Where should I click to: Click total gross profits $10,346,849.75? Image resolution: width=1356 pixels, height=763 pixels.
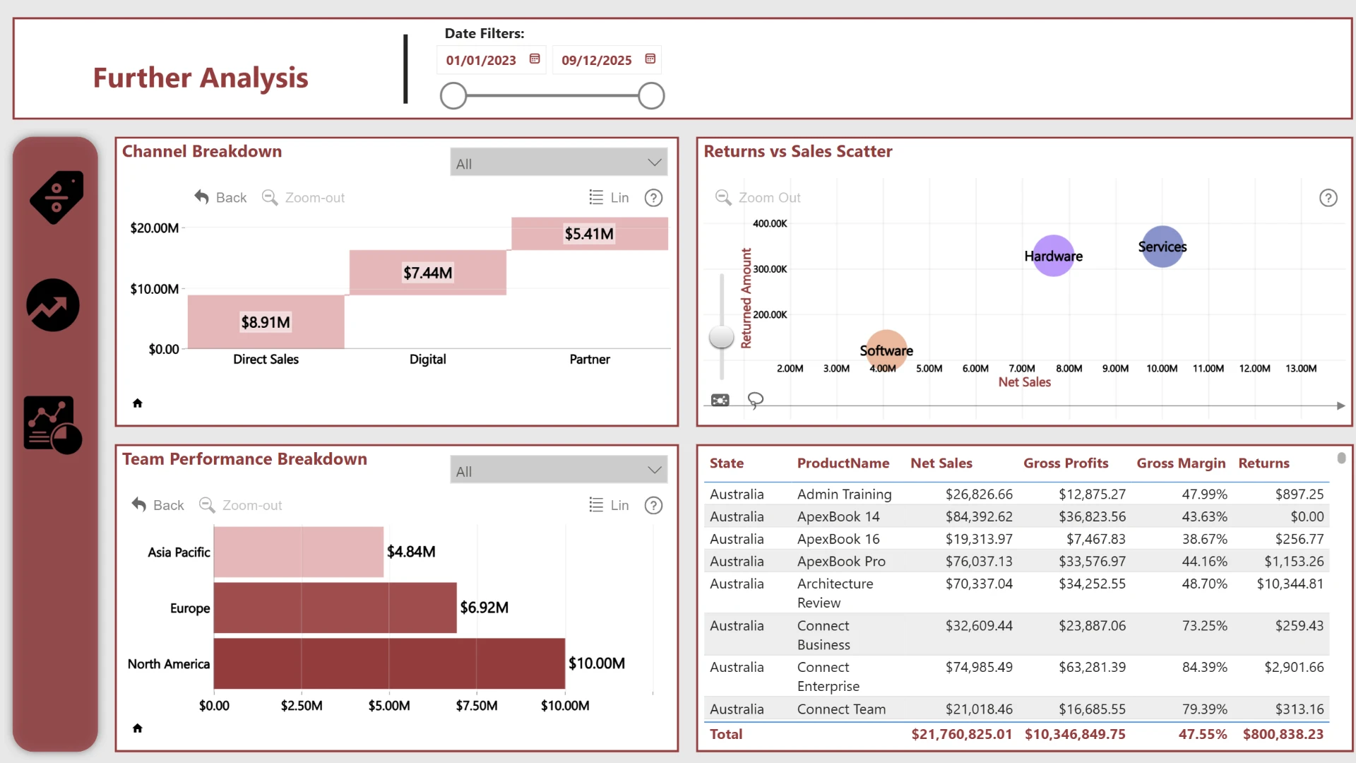(1075, 734)
